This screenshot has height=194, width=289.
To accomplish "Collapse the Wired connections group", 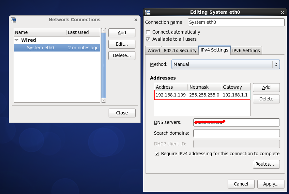I will pyautogui.click(x=17, y=40).
